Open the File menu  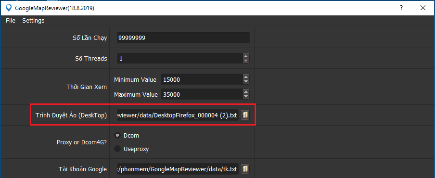pyautogui.click(x=11, y=21)
